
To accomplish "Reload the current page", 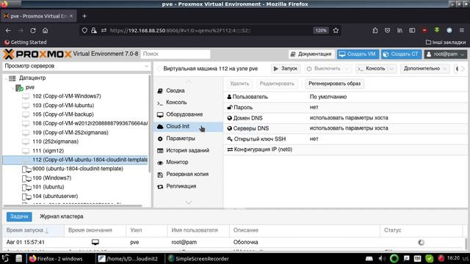I will (x=32, y=31).
